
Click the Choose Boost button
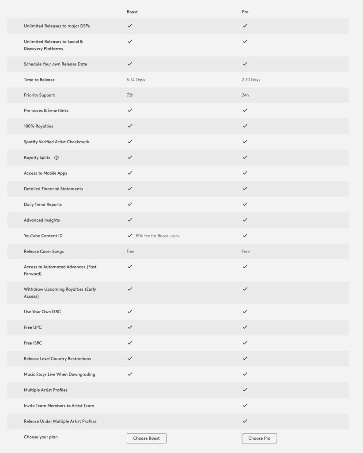tap(147, 438)
